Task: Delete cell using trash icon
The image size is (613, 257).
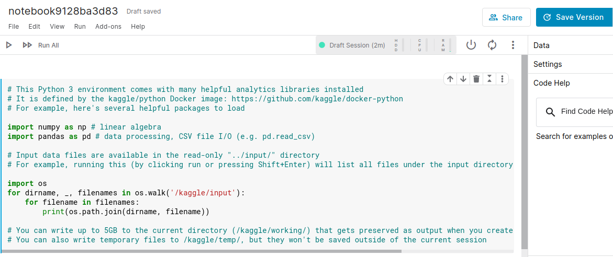Action: (x=476, y=79)
